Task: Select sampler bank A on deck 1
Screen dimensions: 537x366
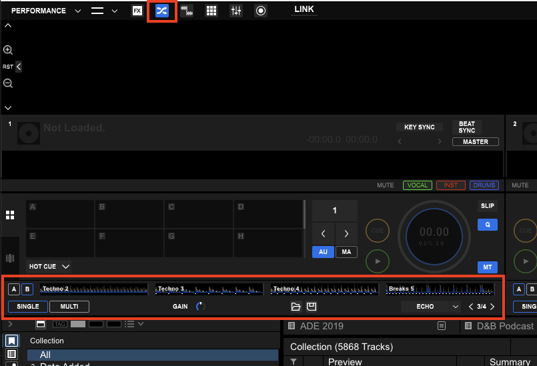Action: coord(14,289)
